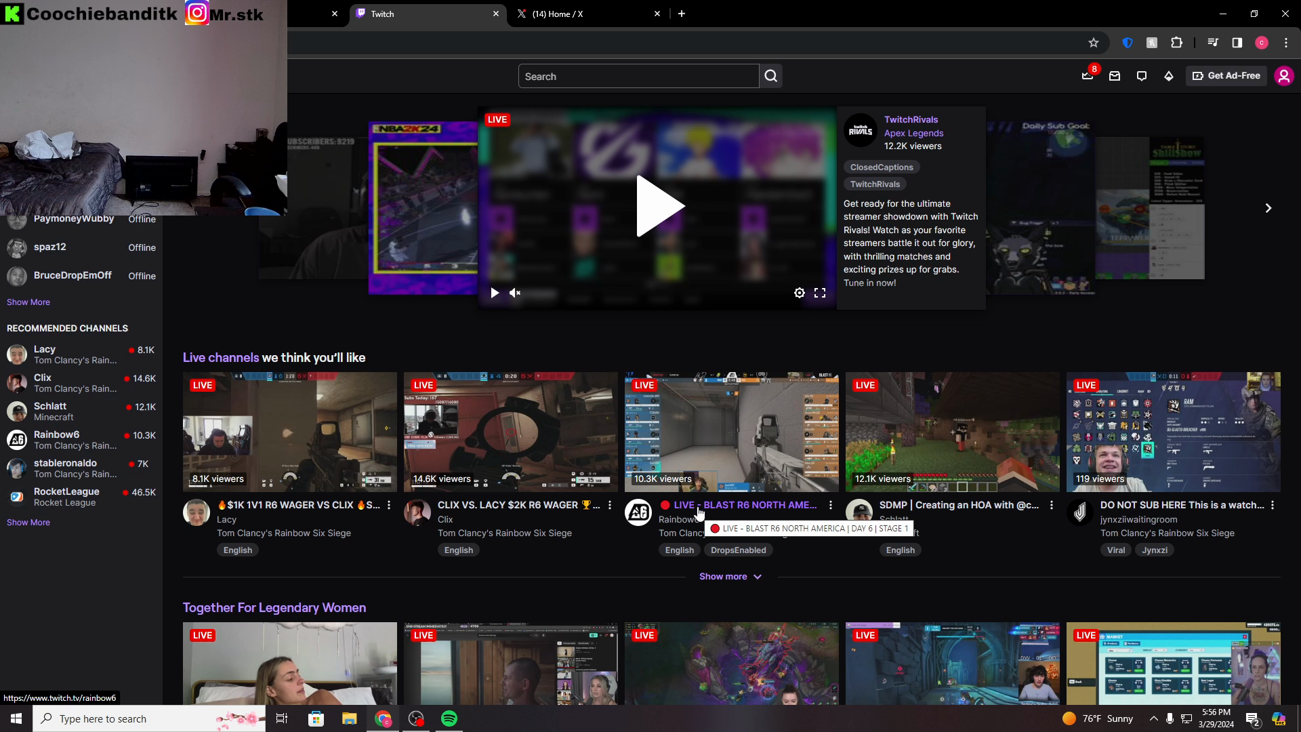
Task: Advance carousel with right arrow
Action: [x=1268, y=208]
